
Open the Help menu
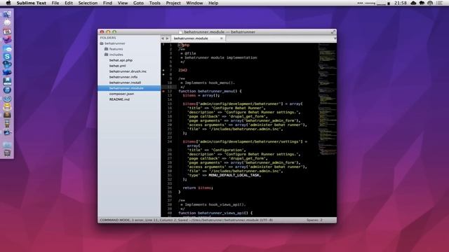pyautogui.click(x=213, y=3)
